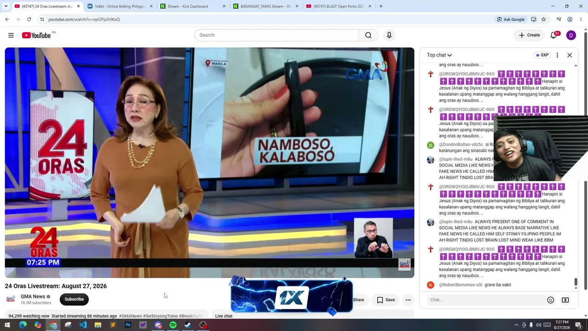Screen dimensions: 588x331
Task: Start voice search with microphone icon
Action: [389, 35]
